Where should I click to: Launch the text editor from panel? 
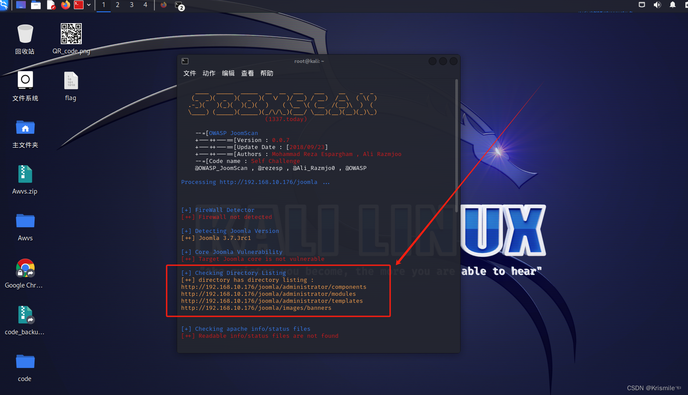coord(51,5)
